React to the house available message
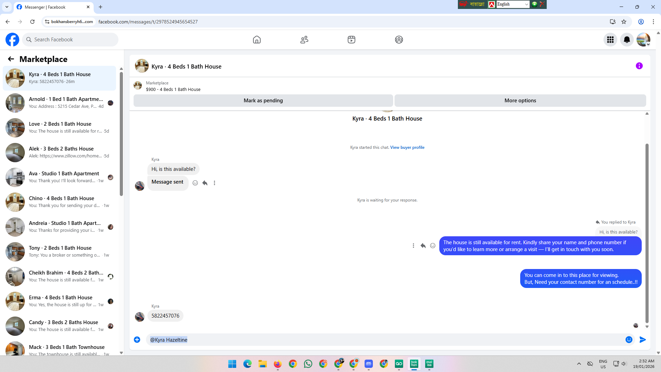Screen dimensions: 661x372 (x=433, y=246)
